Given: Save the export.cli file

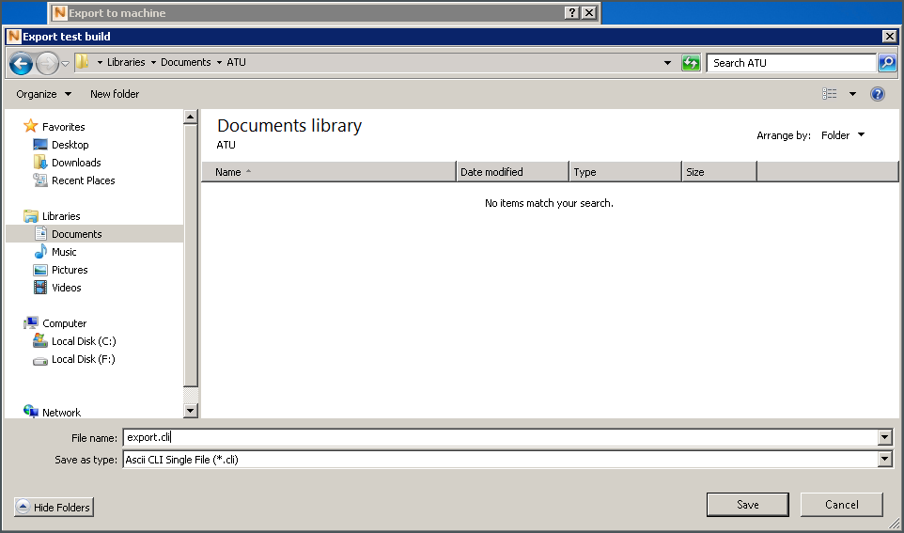Looking at the screenshot, I should (x=748, y=505).
